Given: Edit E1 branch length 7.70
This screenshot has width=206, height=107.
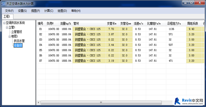Looking at the screenshot, I should click(113, 29).
